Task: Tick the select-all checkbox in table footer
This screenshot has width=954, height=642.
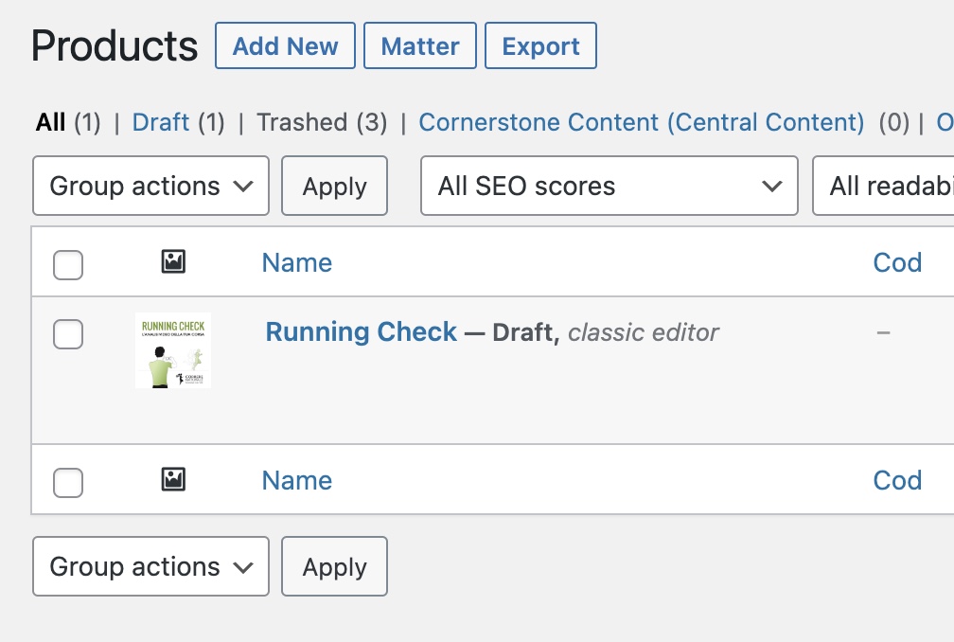Action: point(68,483)
